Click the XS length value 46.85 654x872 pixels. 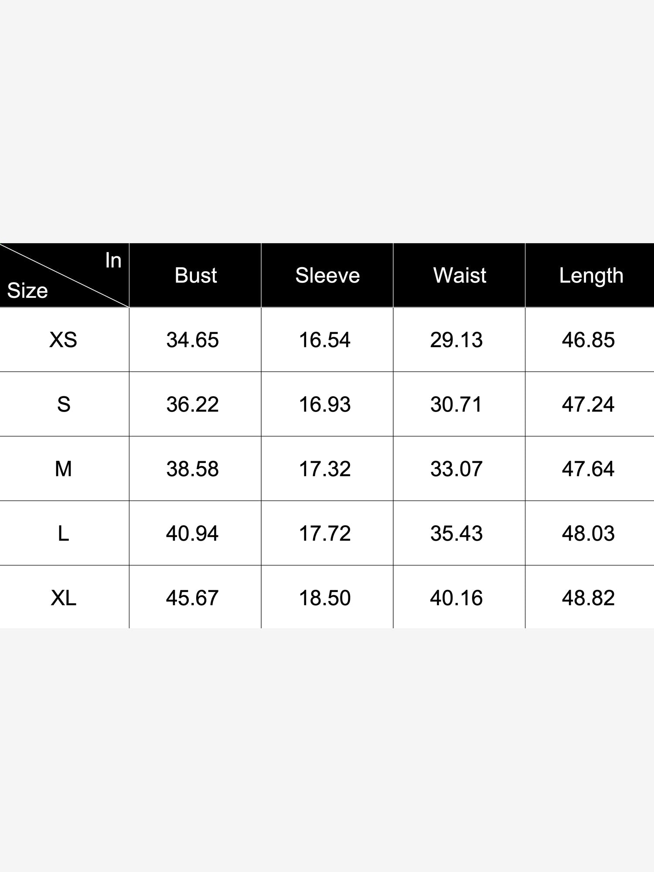click(x=588, y=340)
